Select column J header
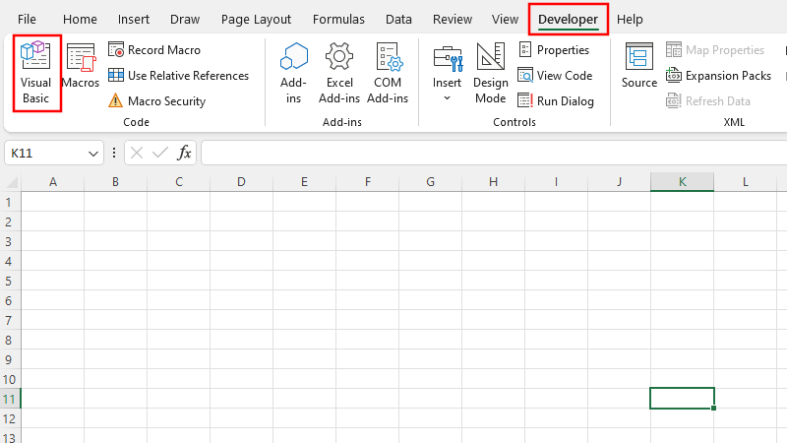The width and height of the screenshot is (787, 443). [620, 182]
